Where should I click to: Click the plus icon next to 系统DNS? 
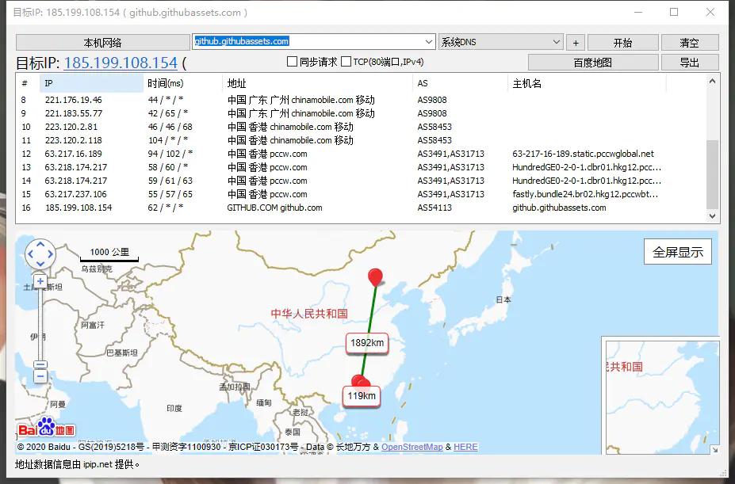coord(575,41)
